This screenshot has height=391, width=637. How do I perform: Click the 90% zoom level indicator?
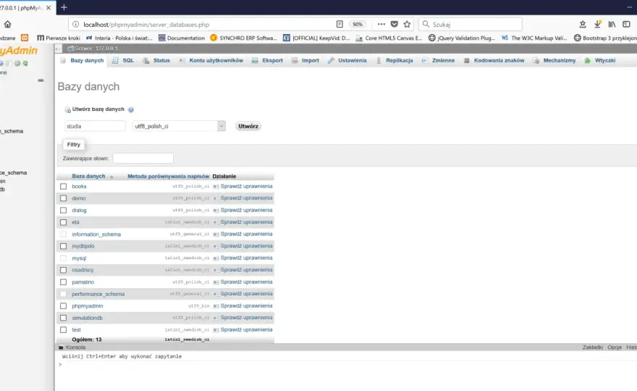coord(358,25)
